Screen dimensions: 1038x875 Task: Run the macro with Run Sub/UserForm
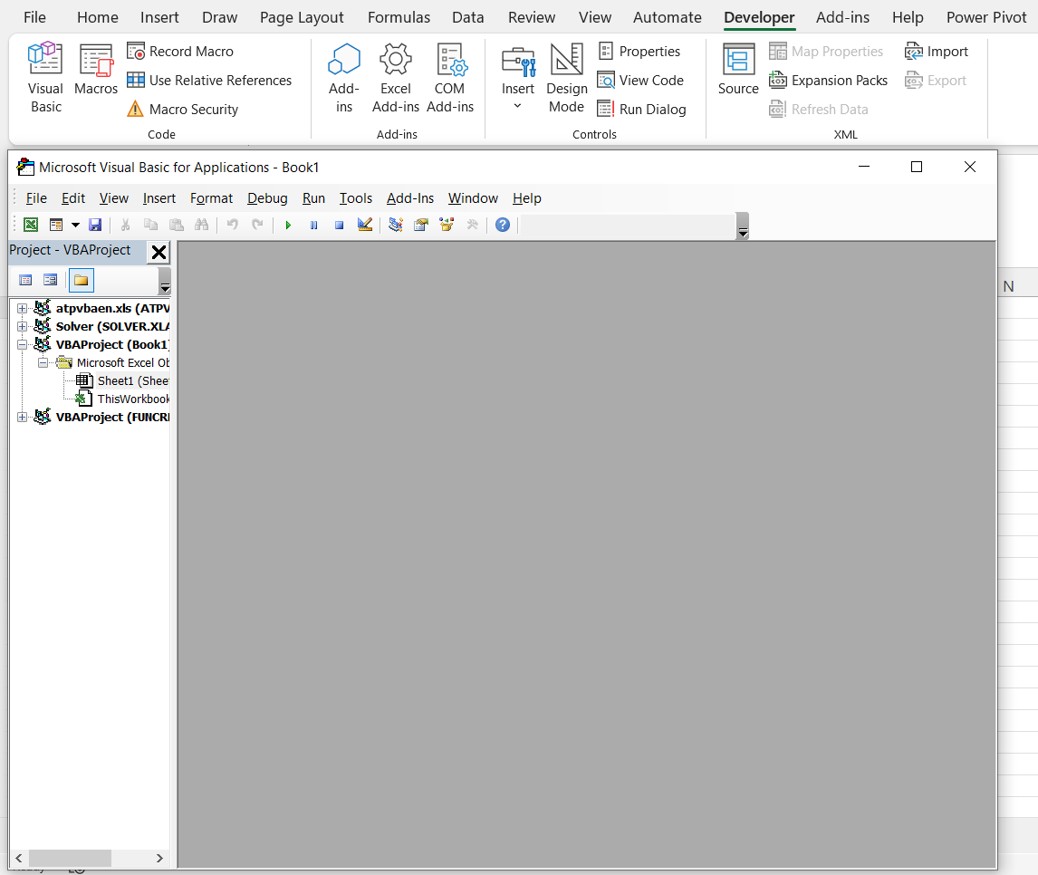click(288, 225)
